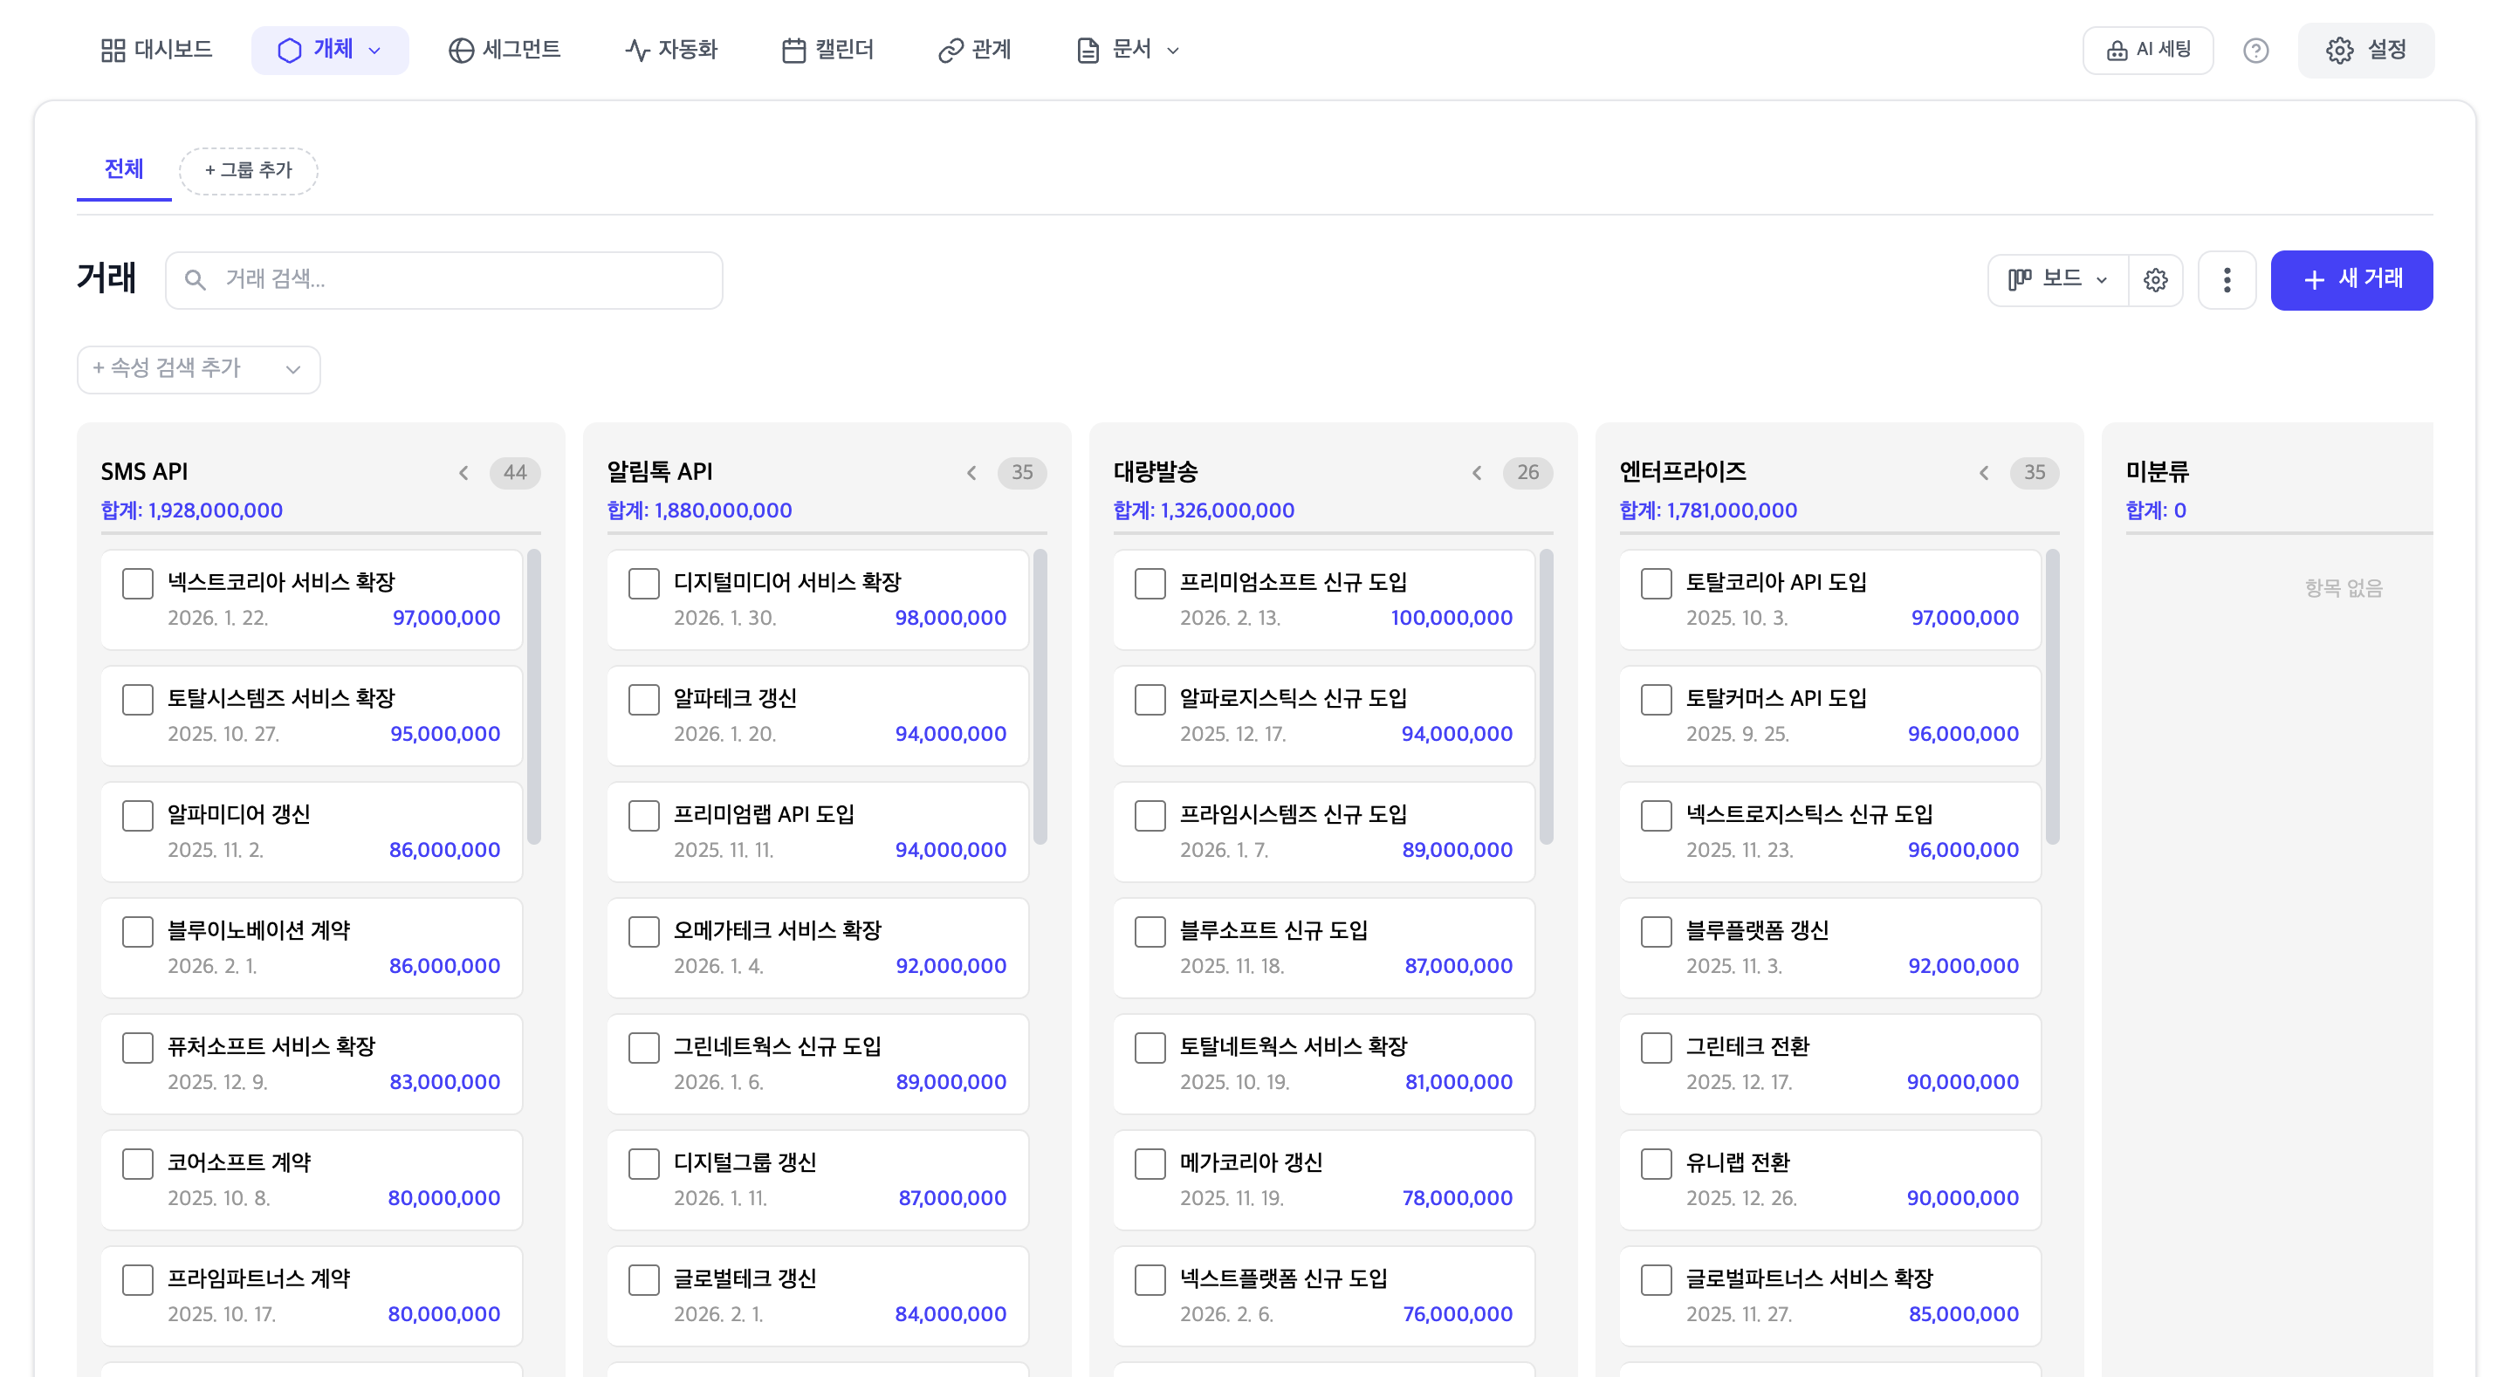
Task: Open the 보드 view switcher dropdown
Action: pos(2055,280)
